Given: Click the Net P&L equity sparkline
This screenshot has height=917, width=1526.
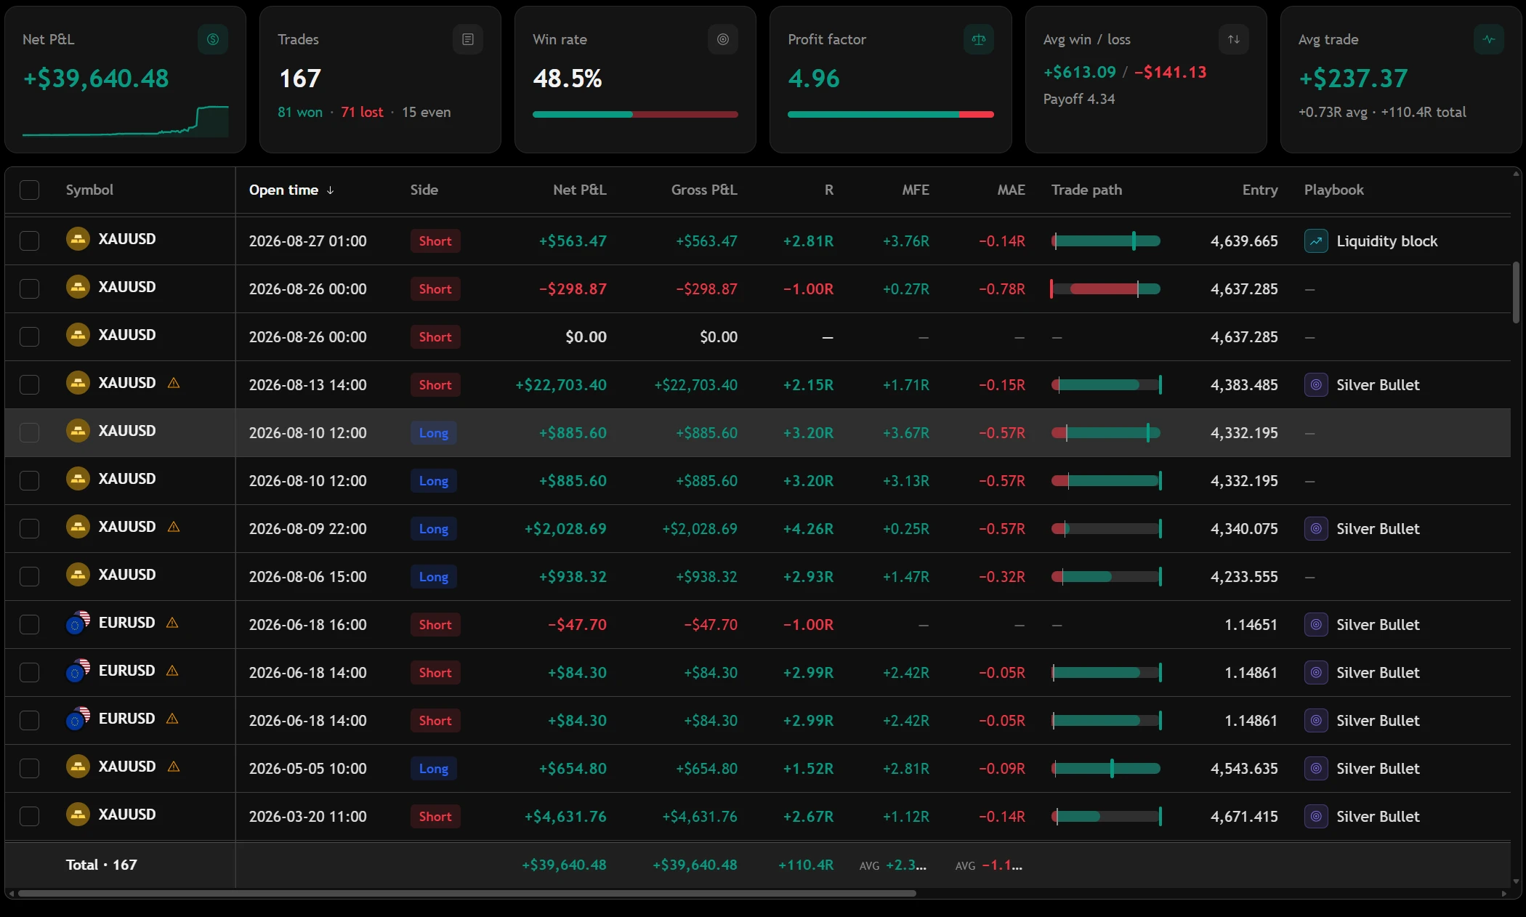Looking at the screenshot, I should (x=125, y=121).
